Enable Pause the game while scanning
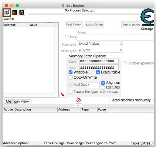Viewport: 156px width, 147px height. (70, 92)
